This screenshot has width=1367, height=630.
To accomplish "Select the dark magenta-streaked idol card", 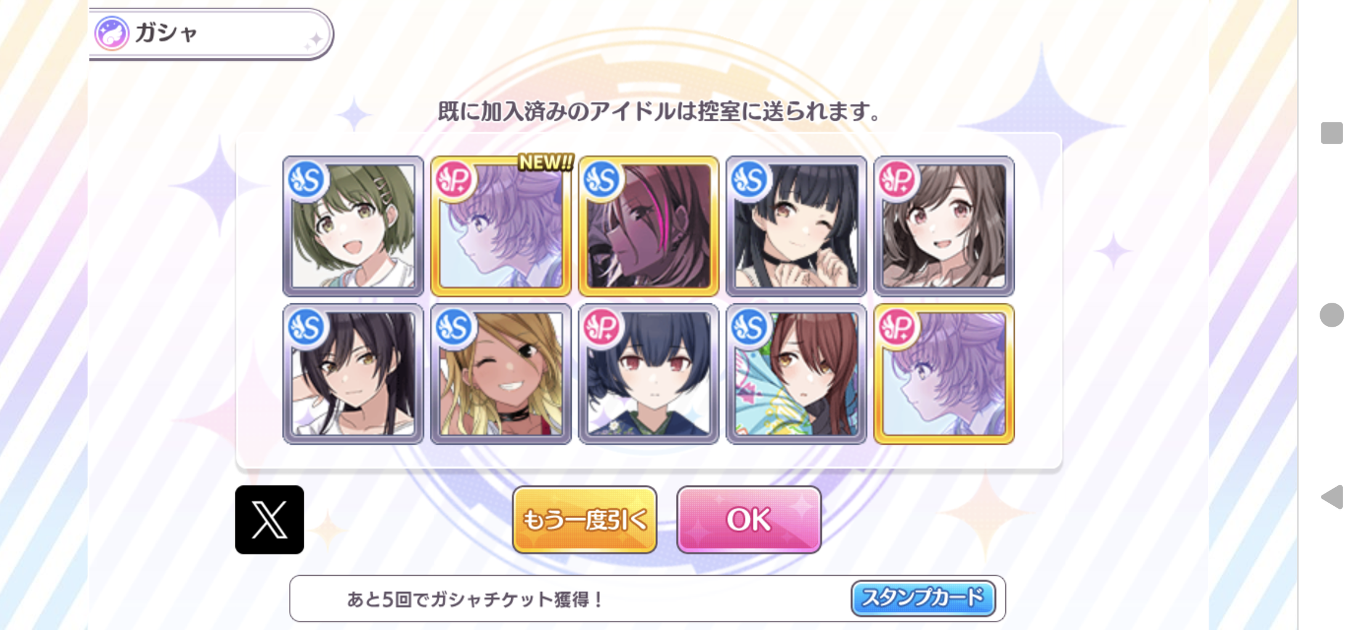I will click(649, 226).
